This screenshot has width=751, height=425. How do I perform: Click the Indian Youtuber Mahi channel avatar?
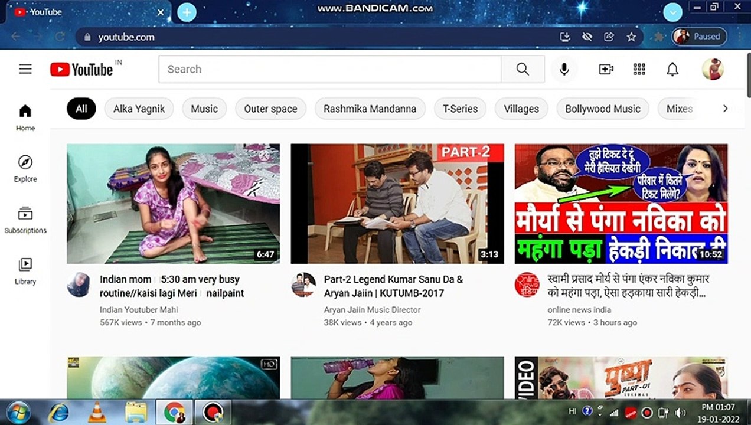(x=79, y=285)
